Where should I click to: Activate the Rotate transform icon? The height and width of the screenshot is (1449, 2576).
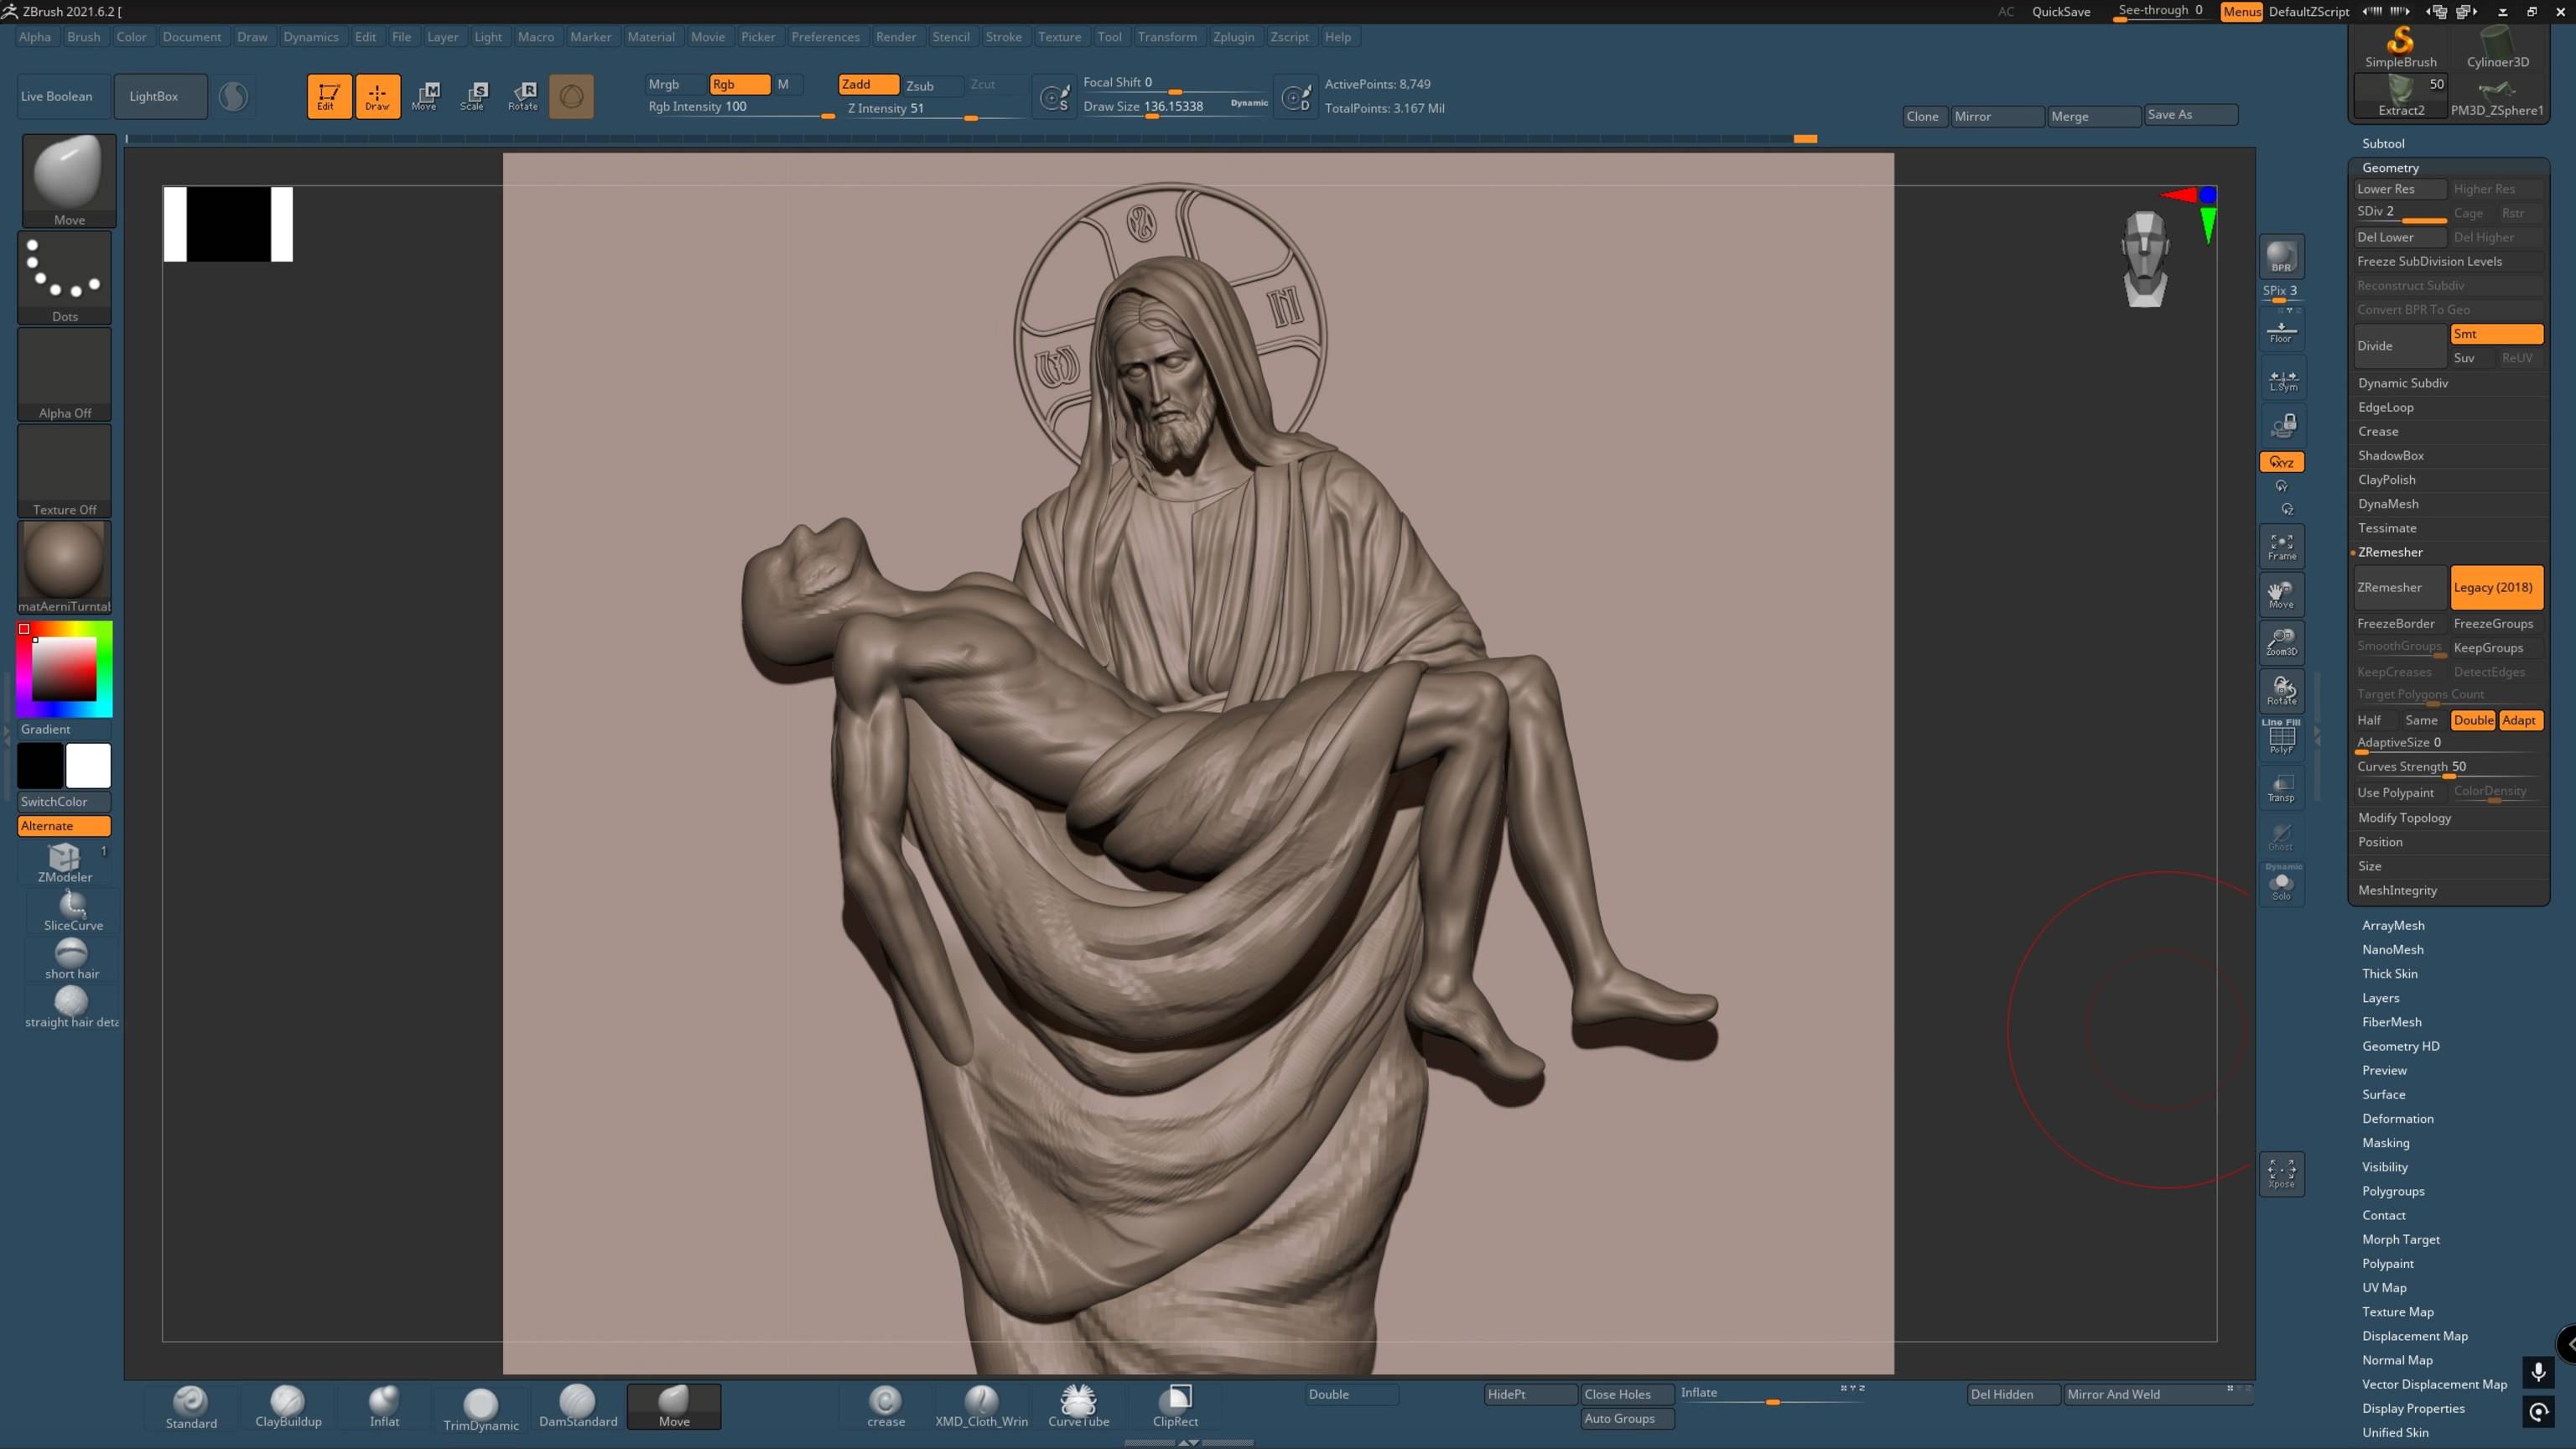[x=523, y=96]
